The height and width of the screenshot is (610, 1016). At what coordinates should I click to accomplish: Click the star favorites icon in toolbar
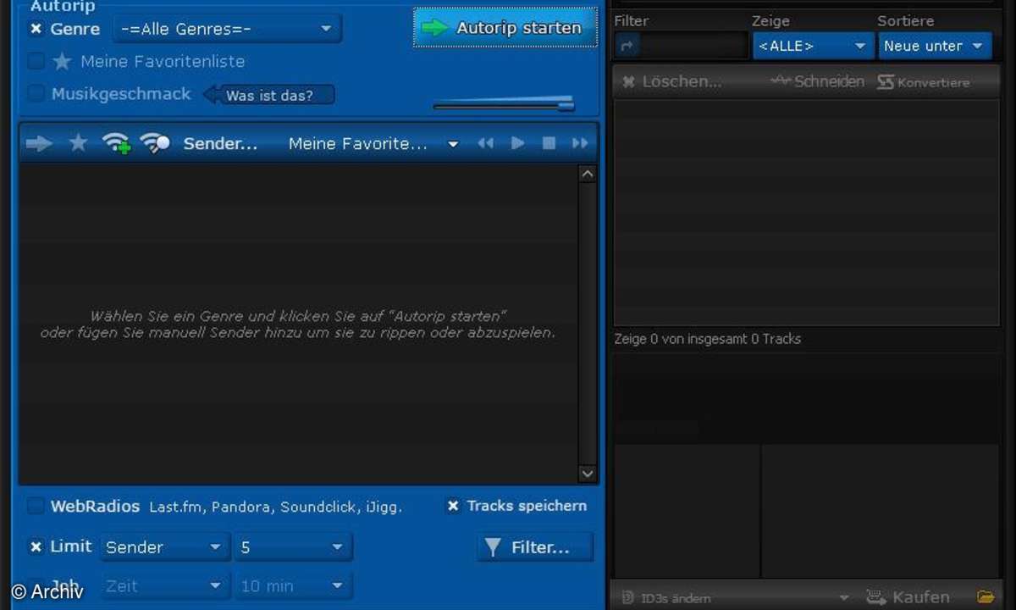tap(78, 143)
